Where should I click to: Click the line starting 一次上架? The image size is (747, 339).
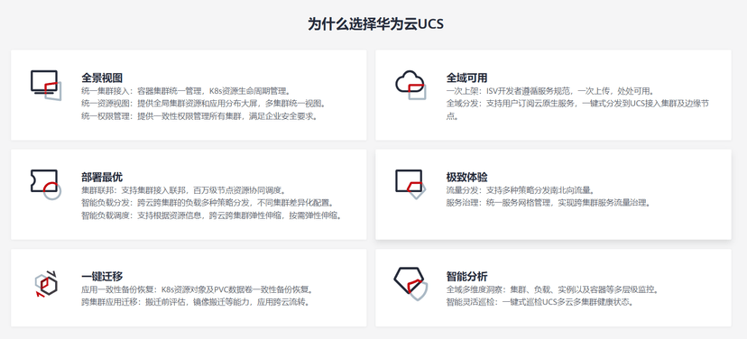550,90
